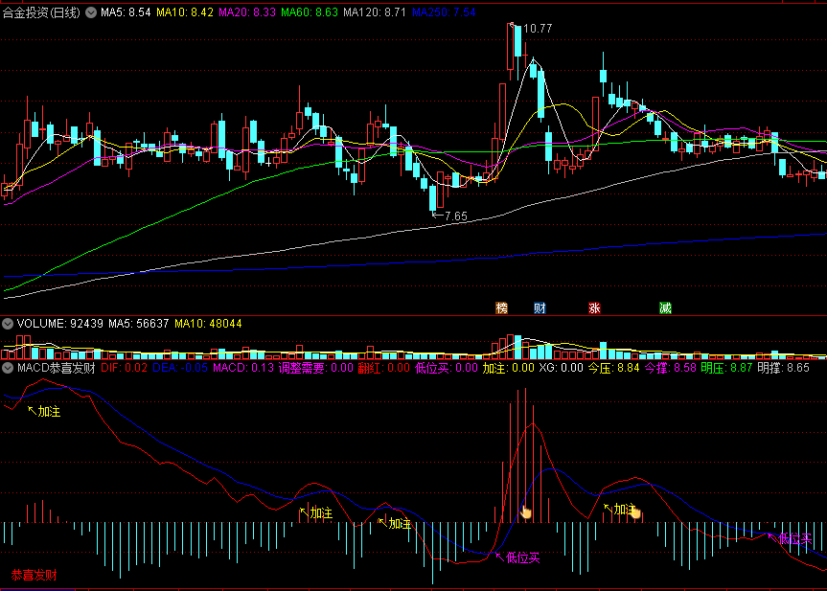The height and width of the screenshot is (591, 827).
Task: Click the 7.65 low price label
Action: (456, 216)
